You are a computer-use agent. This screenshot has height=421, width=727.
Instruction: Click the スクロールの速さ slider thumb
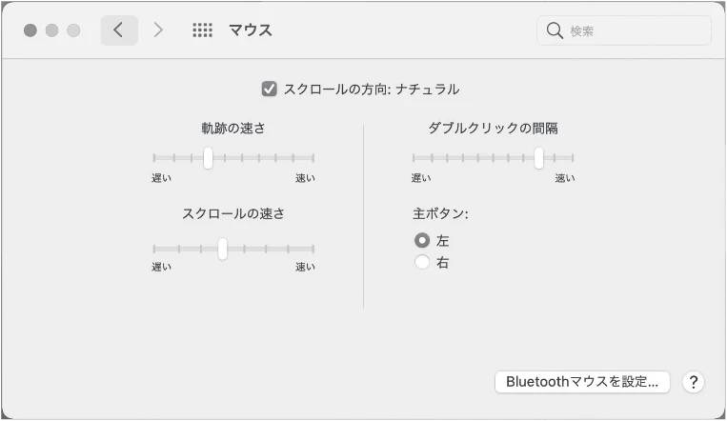click(223, 249)
